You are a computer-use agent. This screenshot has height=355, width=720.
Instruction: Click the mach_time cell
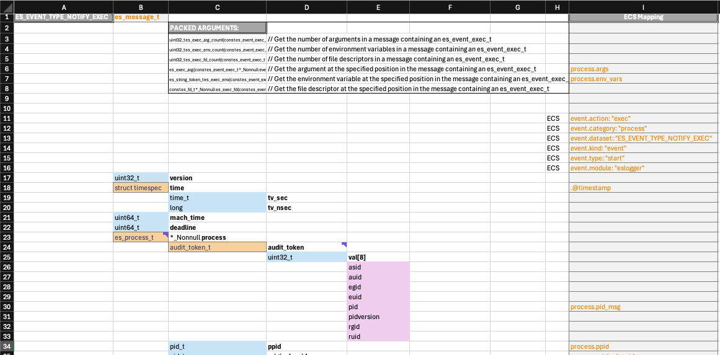pos(218,217)
